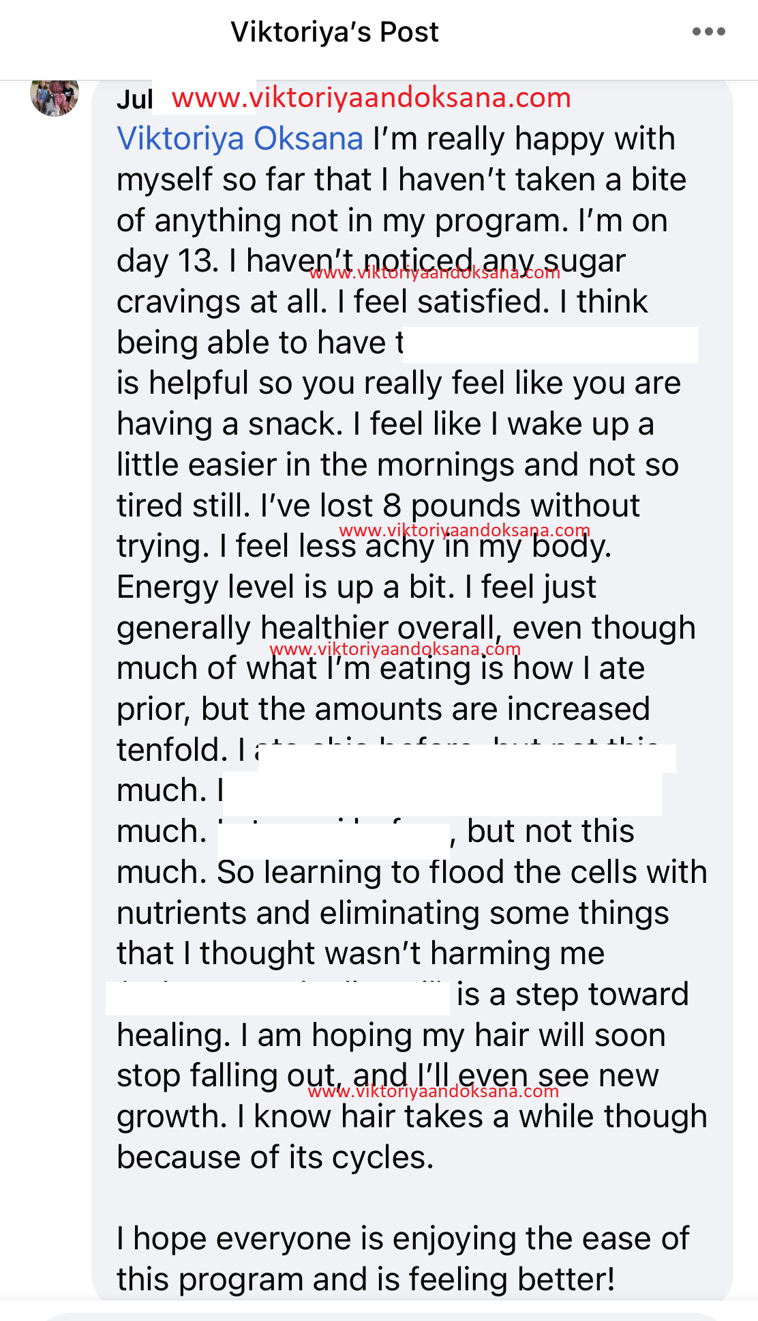Open the three-dot more options menu

(x=708, y=31)
